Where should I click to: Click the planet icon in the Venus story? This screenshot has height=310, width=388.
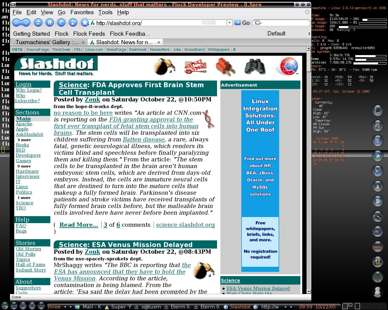tap(203, 270)
